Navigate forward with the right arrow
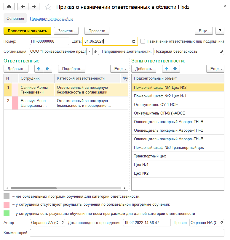Screen dimensions: 230x240 [x=34, y=7]
